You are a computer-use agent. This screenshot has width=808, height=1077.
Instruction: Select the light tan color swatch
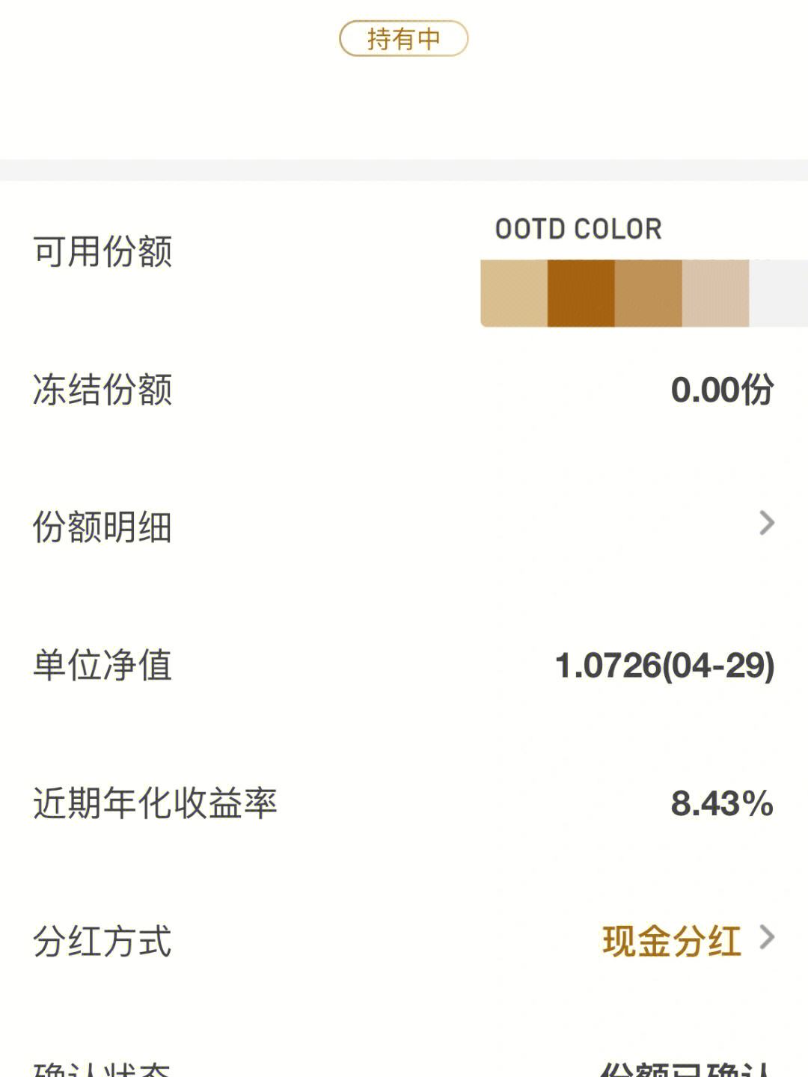(x=514, y=293)
